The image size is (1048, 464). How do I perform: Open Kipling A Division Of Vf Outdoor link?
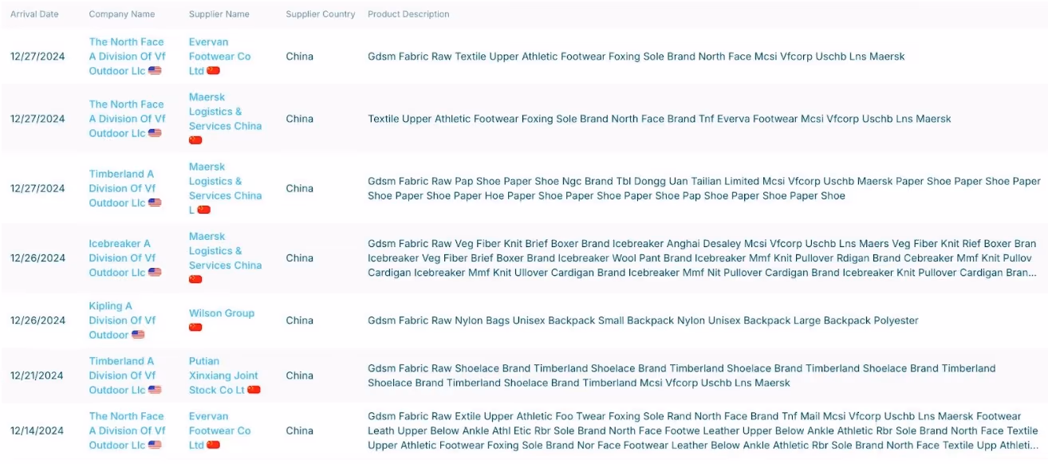(x=122, y=320)
